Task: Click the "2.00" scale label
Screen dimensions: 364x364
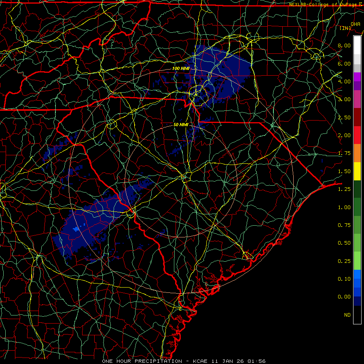Action: pyautogui.click(x=344, y=135)
